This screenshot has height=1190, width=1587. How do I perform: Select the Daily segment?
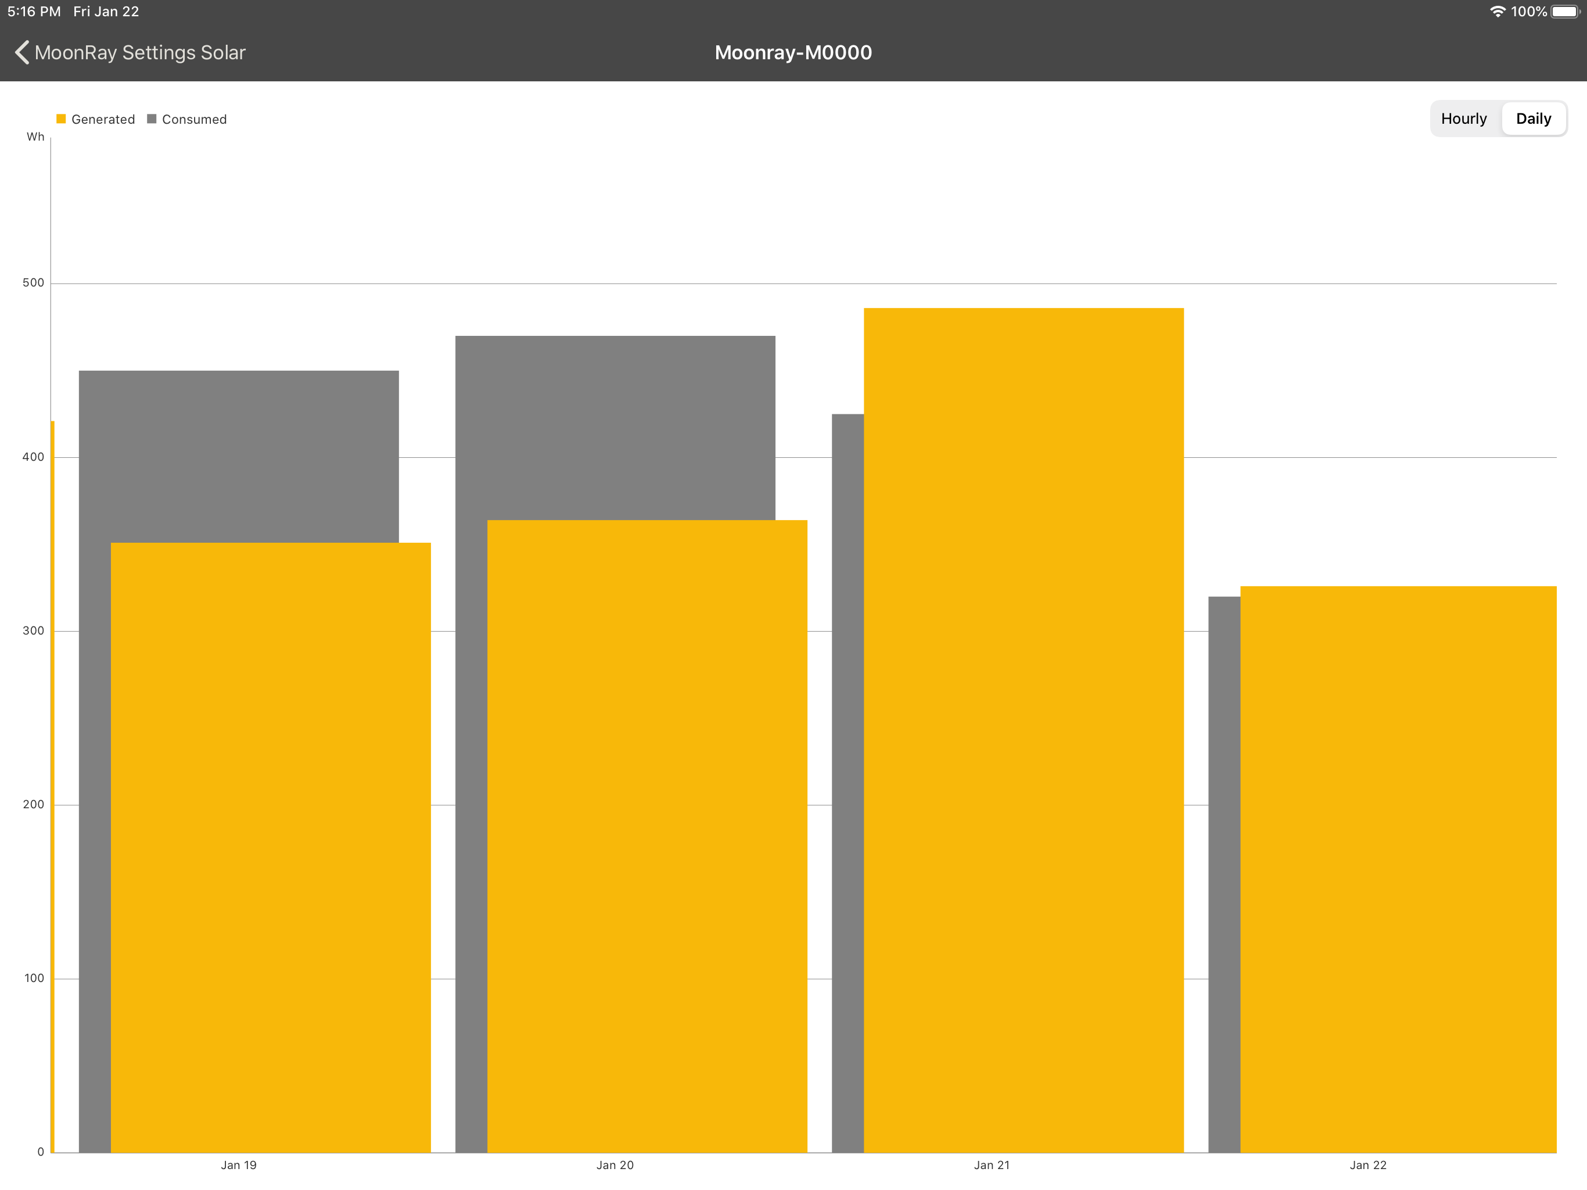1533,119
